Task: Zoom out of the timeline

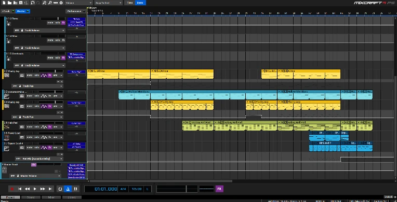Action: pyautogui.click(x=50, y=3)
